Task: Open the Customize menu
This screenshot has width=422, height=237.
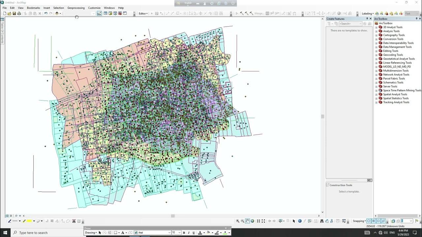Action: [x=94, y=8]
